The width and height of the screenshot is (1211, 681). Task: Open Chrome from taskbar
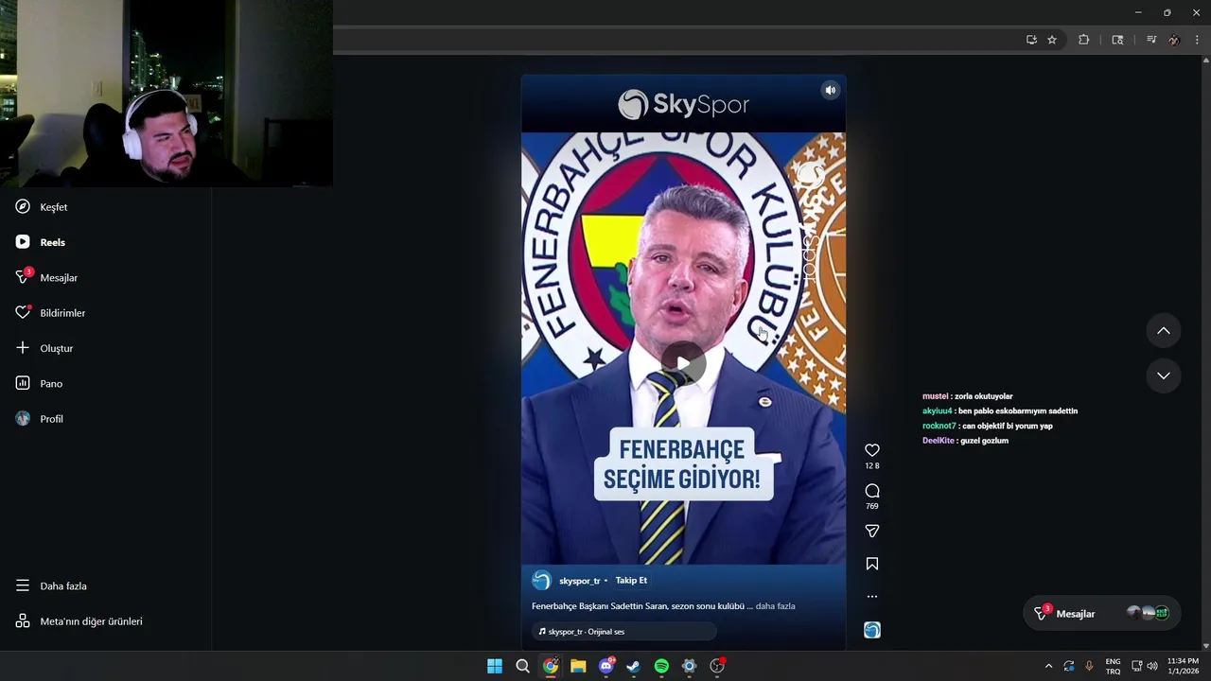coord(551,667)
